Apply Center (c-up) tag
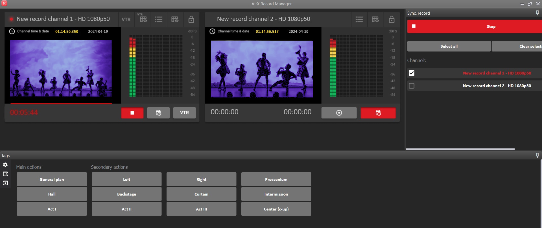Image resolution: width=542 pixels, height=228 pixels. pos(276,209)
